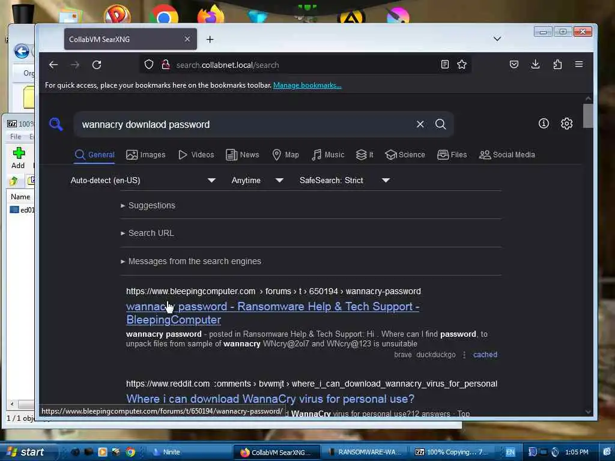Switch to 100% Copying taskbar window

point(450,452)
